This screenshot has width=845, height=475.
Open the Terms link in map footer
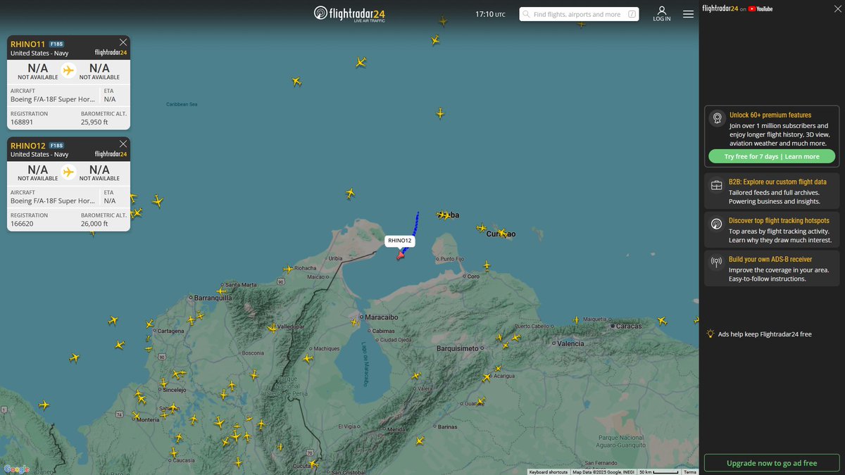click(690, 472)
